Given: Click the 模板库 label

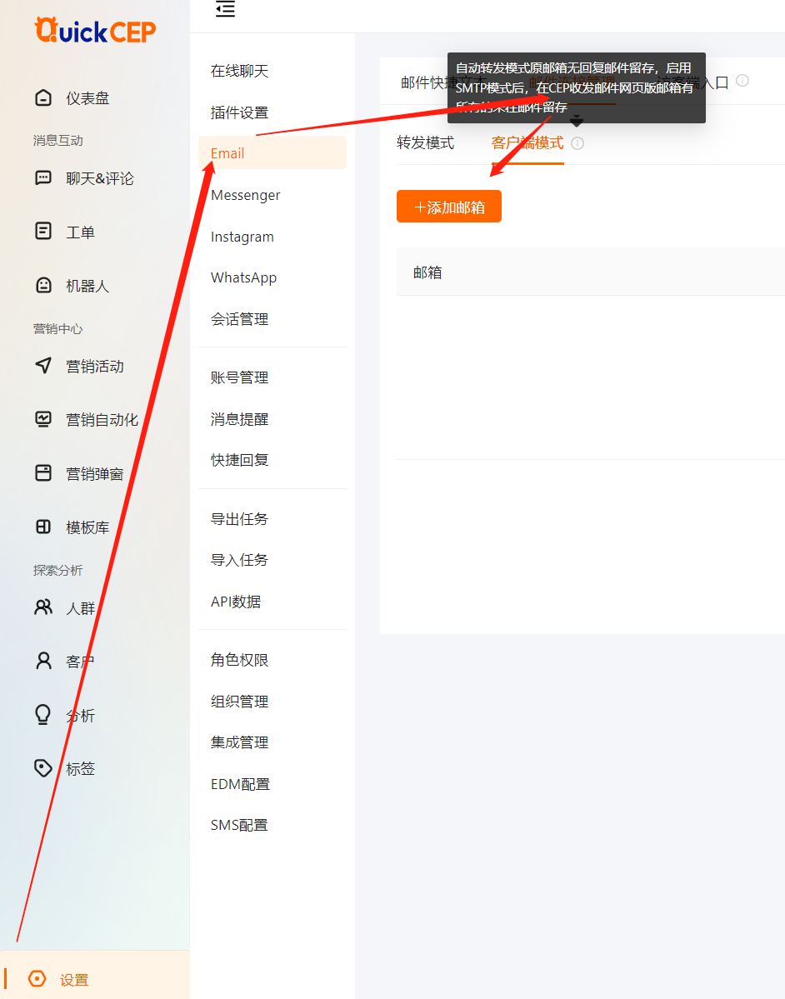Looking at the screenshot, I should pos(88,527).
